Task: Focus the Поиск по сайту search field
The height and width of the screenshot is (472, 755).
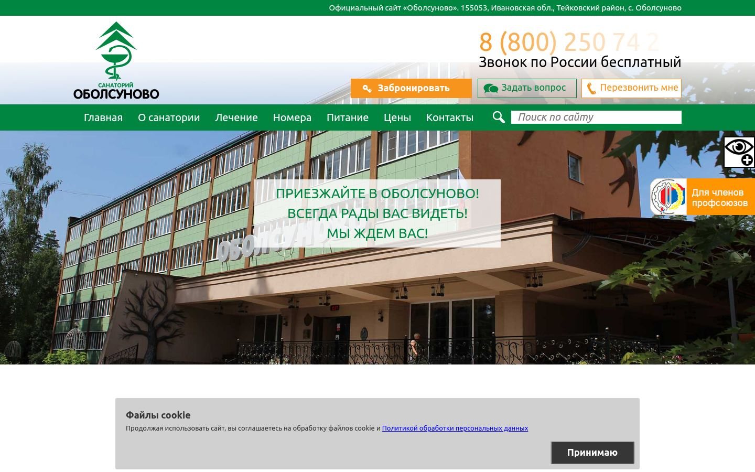Action: click(597, 117)
